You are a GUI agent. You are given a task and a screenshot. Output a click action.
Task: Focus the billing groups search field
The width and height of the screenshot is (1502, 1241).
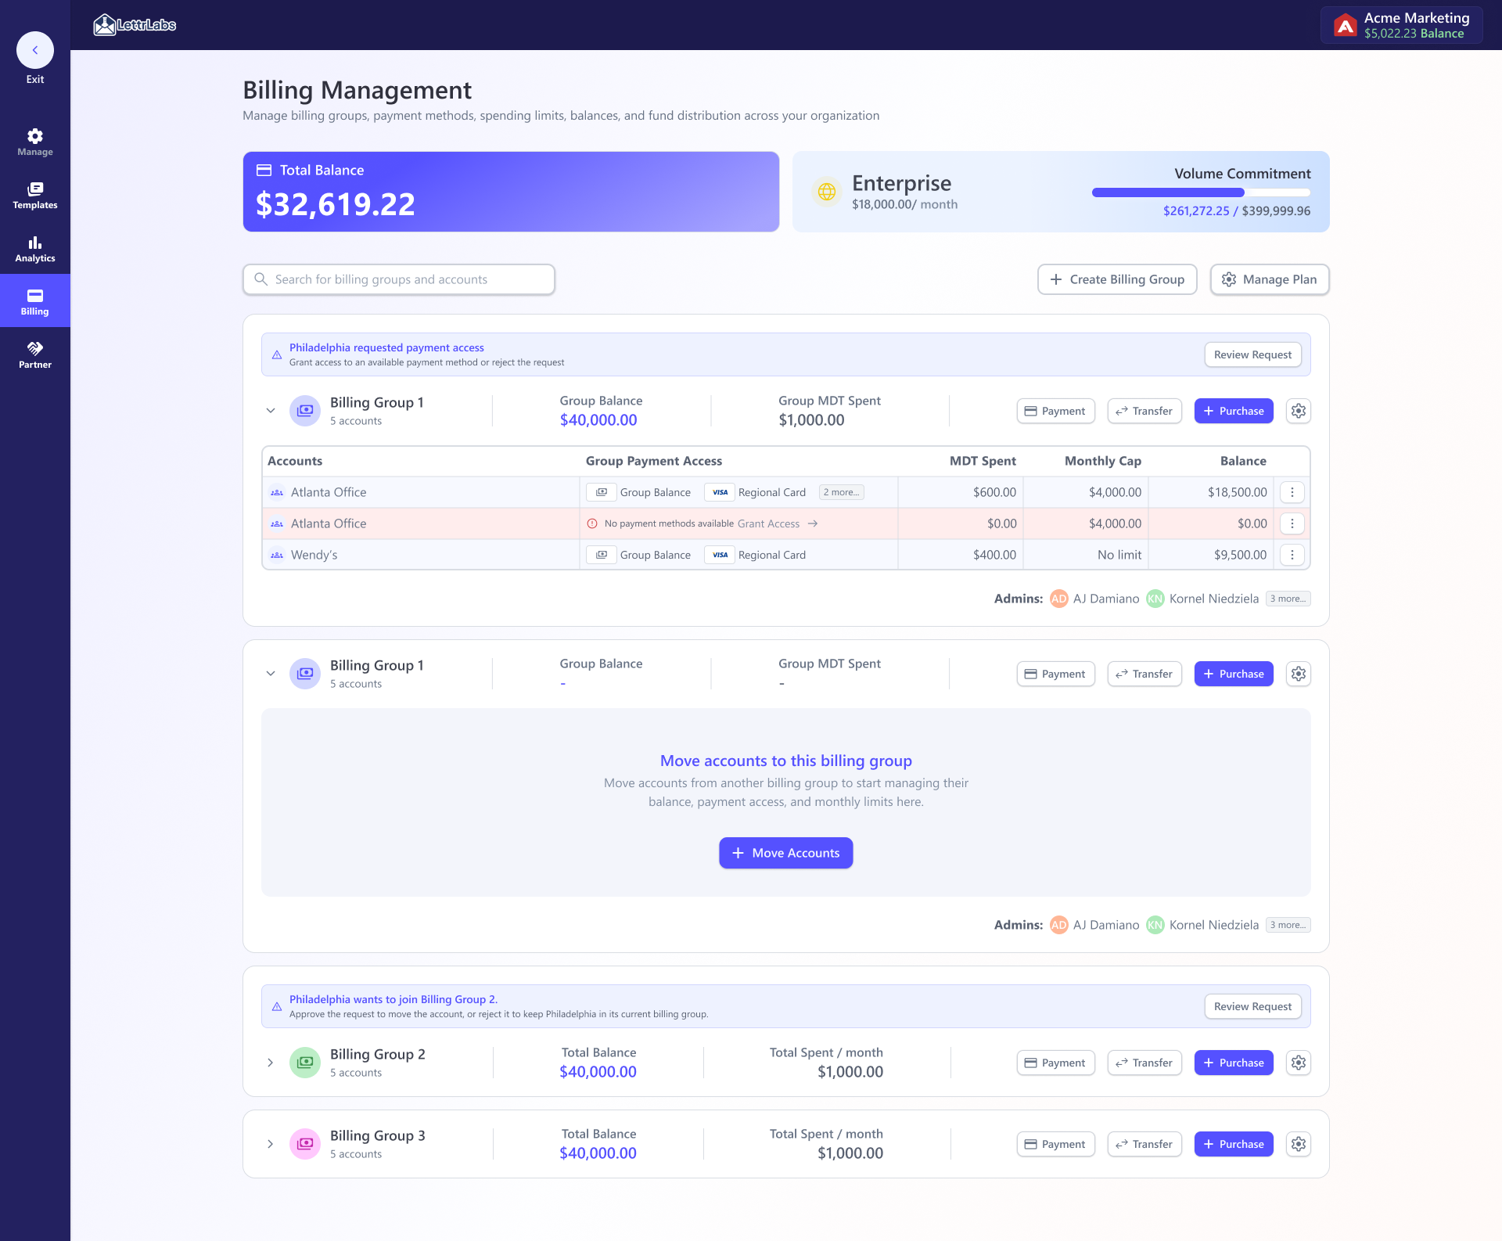[x=399, y=279]
